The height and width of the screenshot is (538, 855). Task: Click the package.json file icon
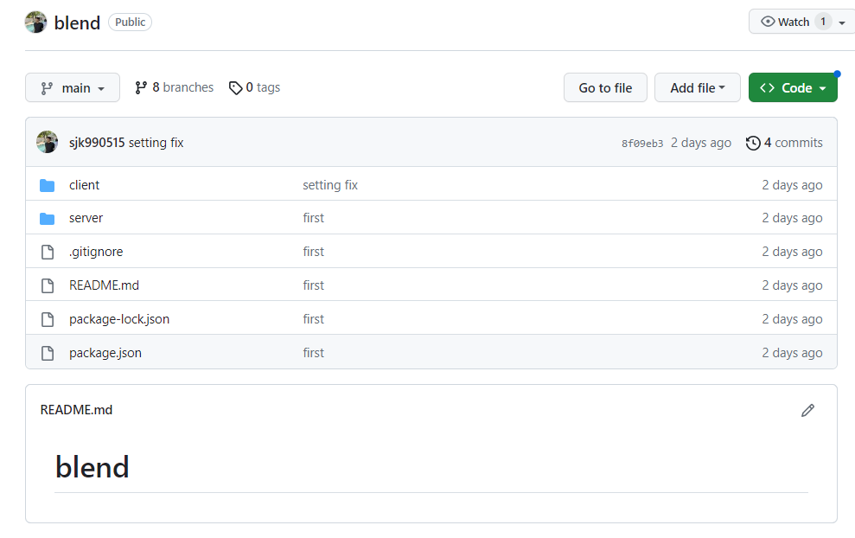click(x=48, y=353)
